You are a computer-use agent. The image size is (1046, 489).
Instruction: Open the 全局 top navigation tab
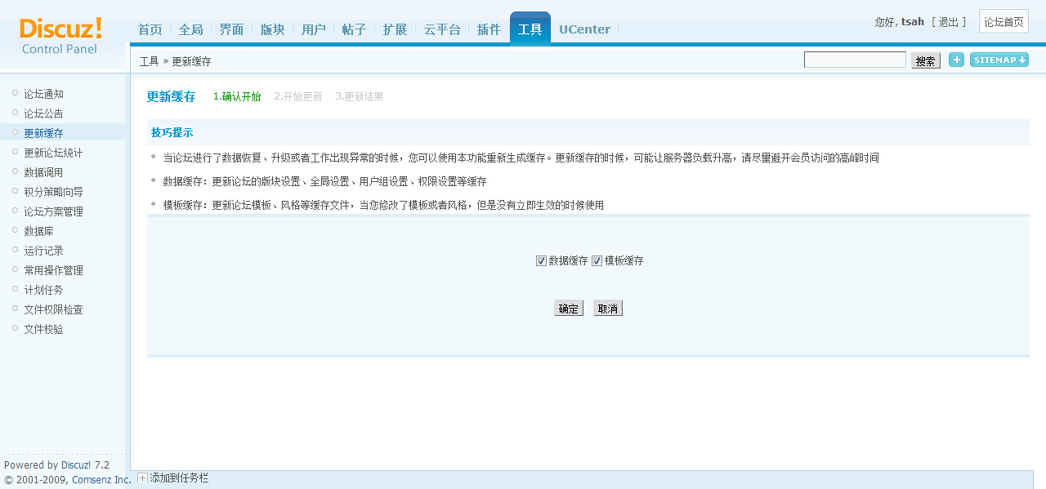pos(190,29)
